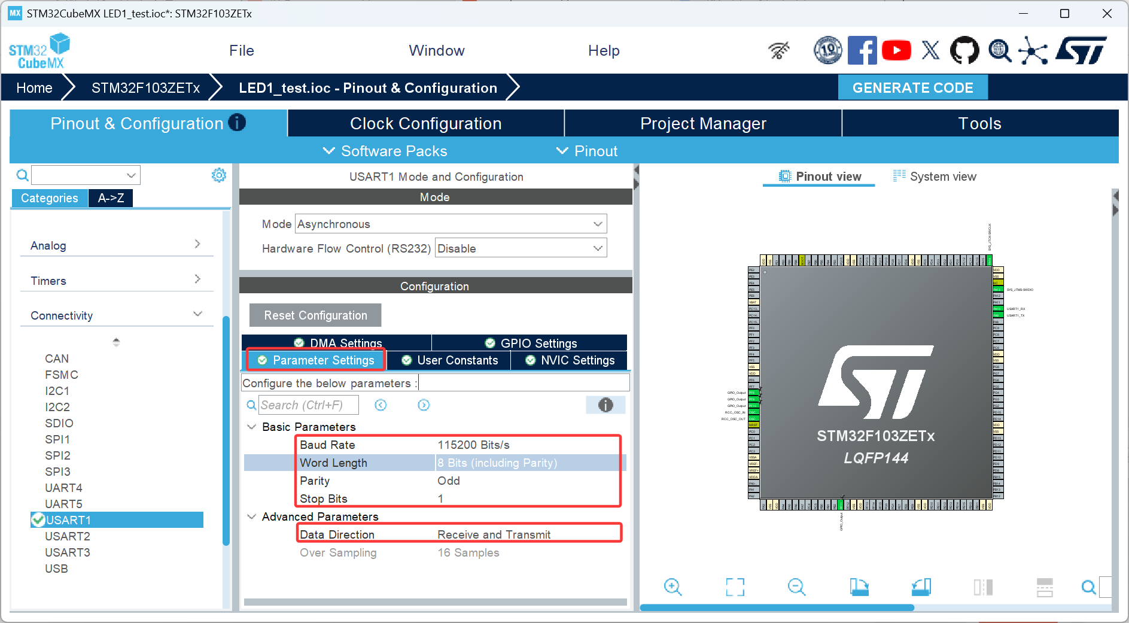Click the LED1_test.ioc breadcrumb
The image size is (1129, 623).
tap(367, 88)
